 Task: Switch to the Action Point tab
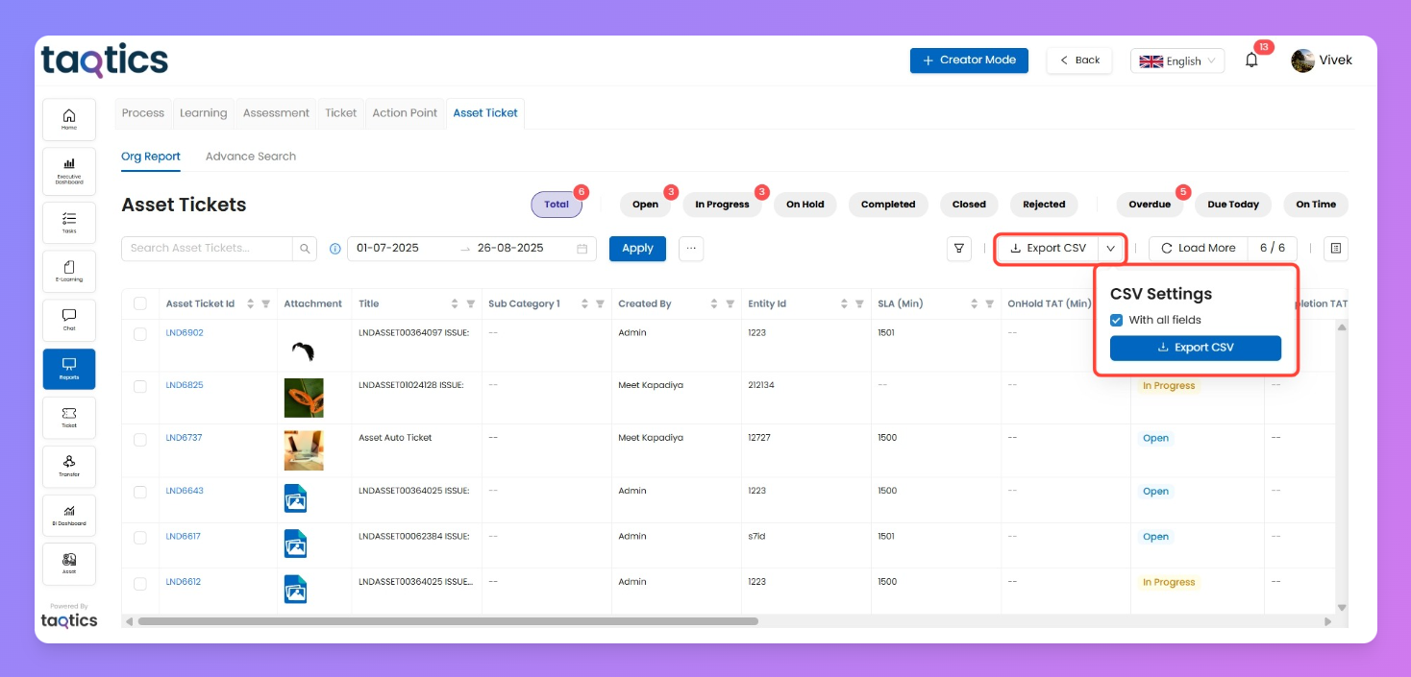point(405,113)
